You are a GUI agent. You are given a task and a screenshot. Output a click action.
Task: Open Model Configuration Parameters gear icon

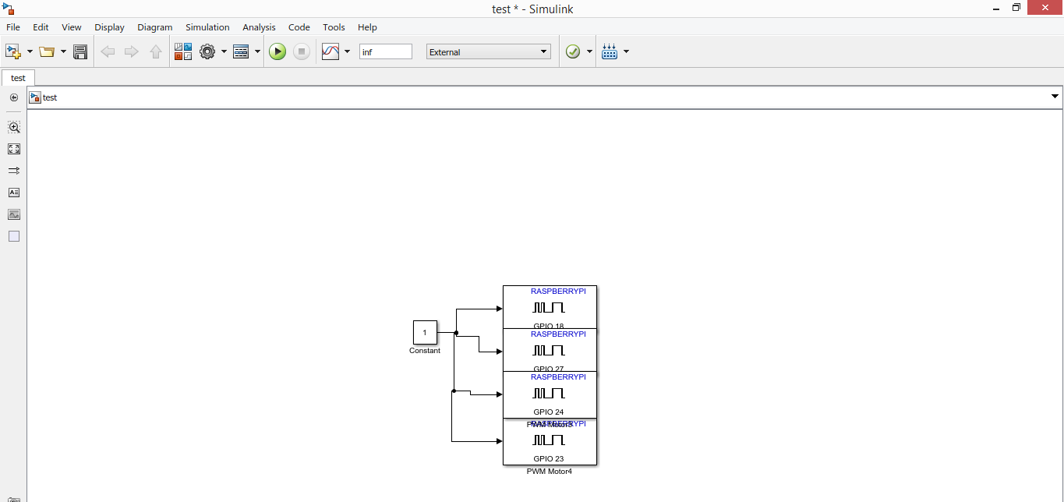coord(207,52)
